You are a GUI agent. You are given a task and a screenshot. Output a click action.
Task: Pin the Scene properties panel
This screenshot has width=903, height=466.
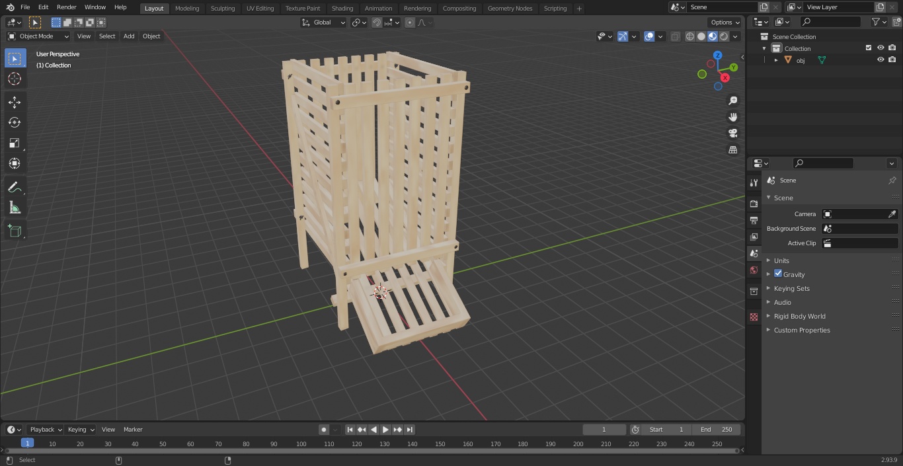click(x=892, y=180)
